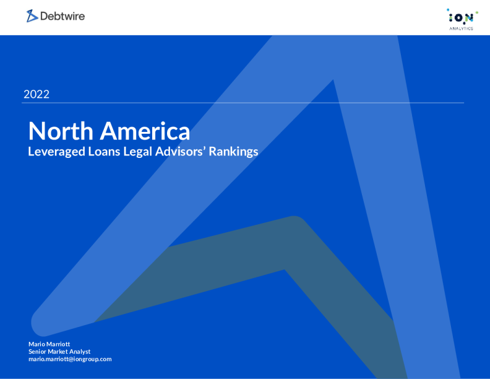Click the Debtwire logo icon
Image resolution: width=490 pixels, height=379 pixels.
point(32,16)
